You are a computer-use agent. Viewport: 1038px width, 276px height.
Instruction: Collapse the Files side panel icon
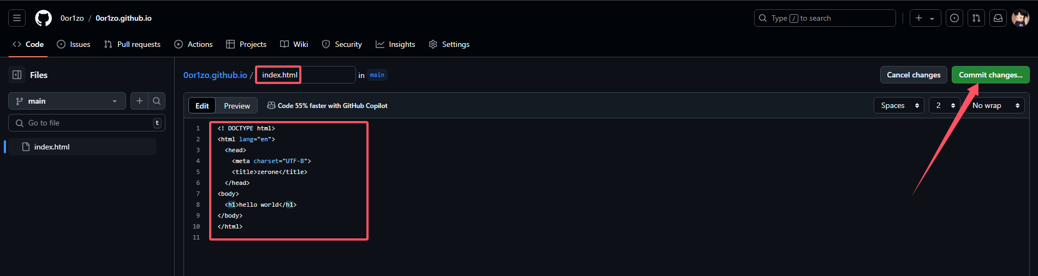pyautogui.click(x=17, y=75)
